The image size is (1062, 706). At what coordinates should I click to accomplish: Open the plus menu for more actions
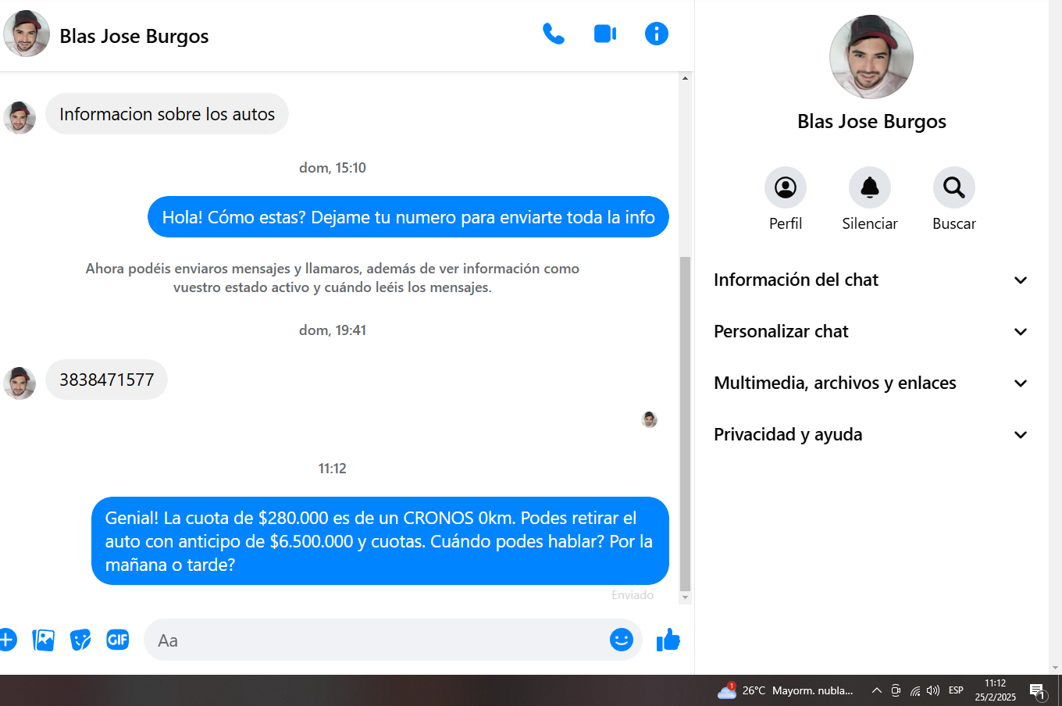pyautogui.click(x=6, y=640)
